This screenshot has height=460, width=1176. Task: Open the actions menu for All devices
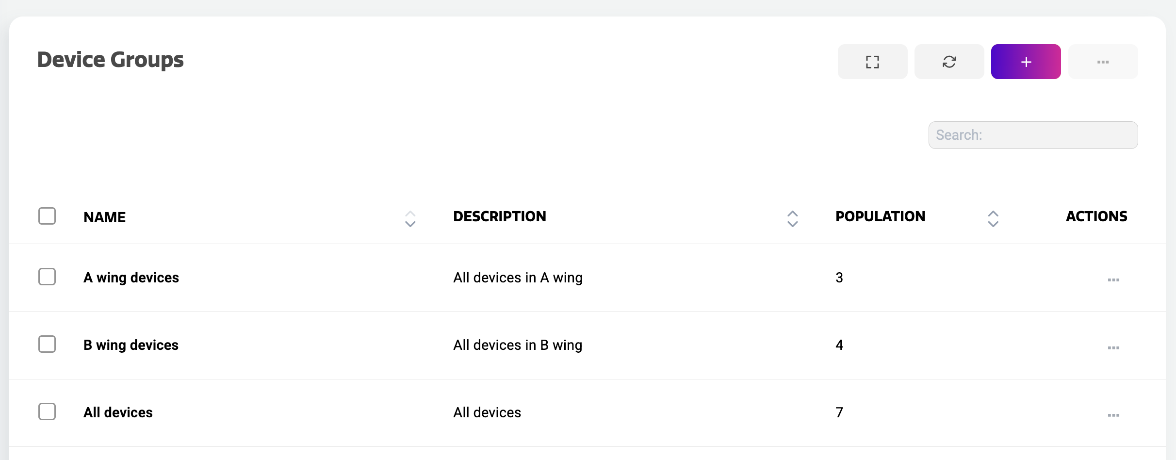point(1113,415)
